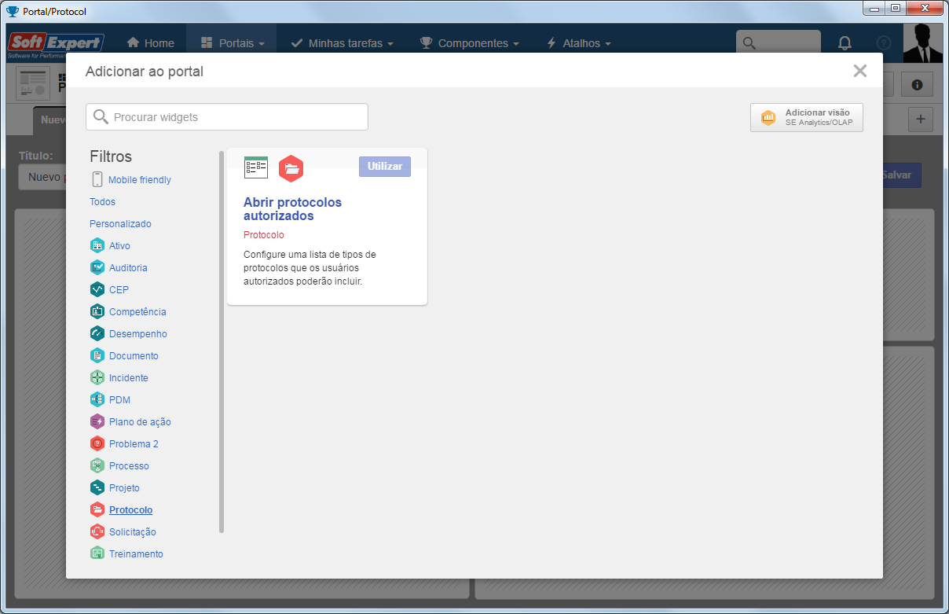Click the help question mark icon
Viewport: 949px width, 614px height.
pyautogui.click(x=884, y=42)
